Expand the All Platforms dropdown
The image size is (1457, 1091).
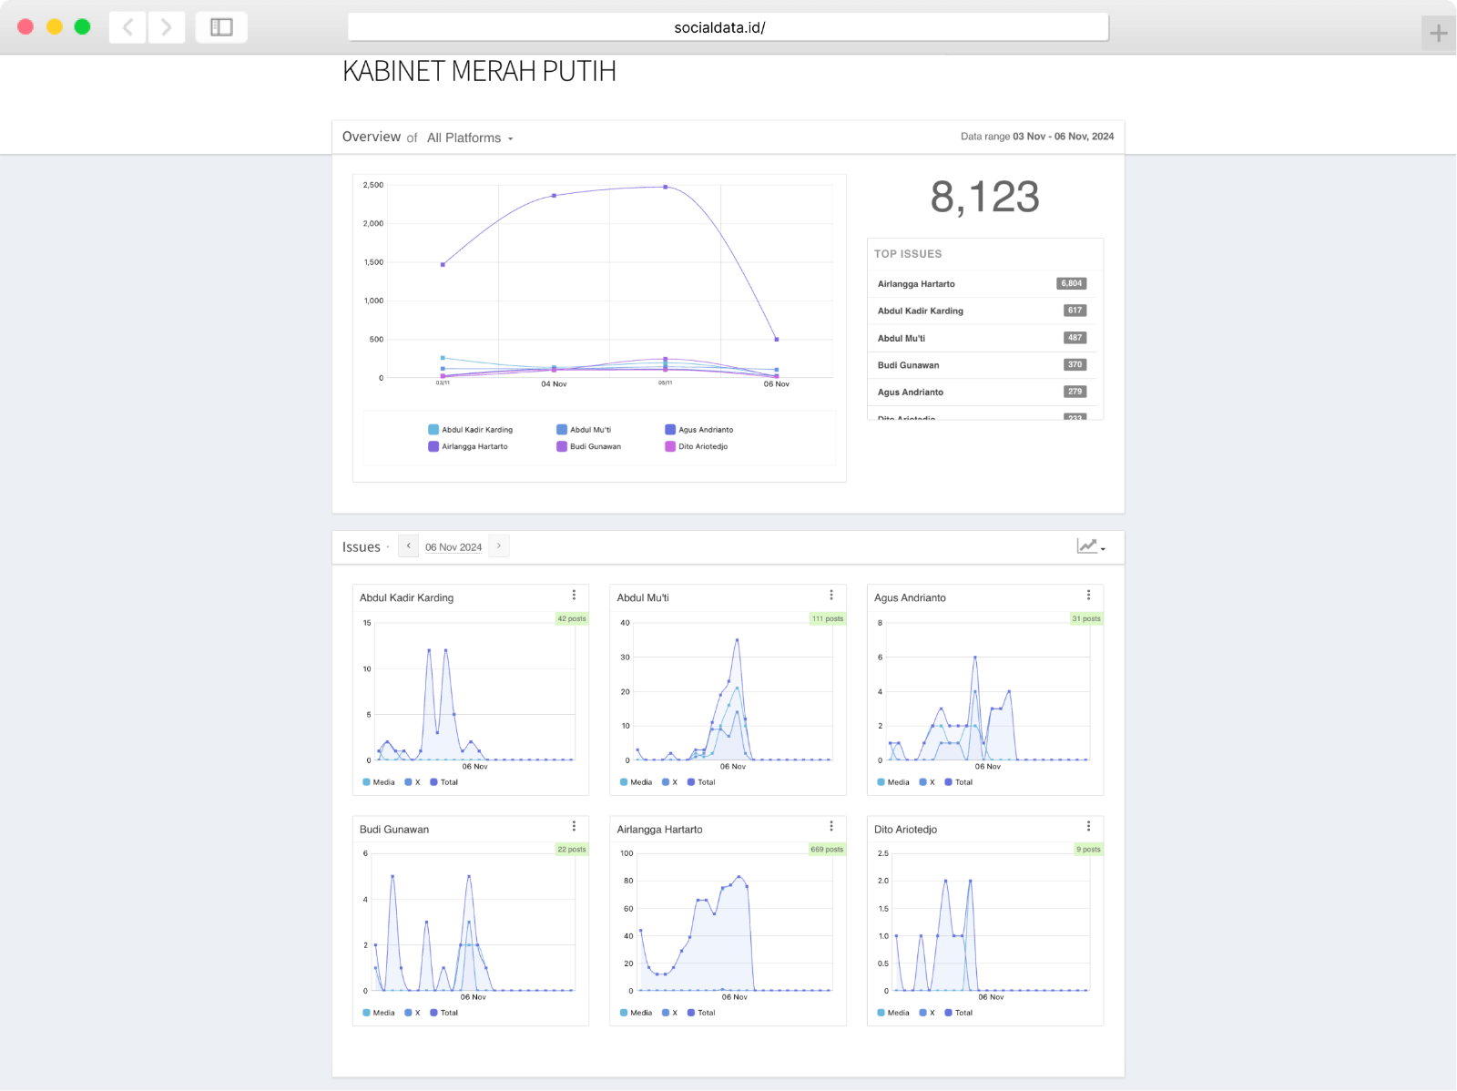pyautogui.click(x=470, y=138)
